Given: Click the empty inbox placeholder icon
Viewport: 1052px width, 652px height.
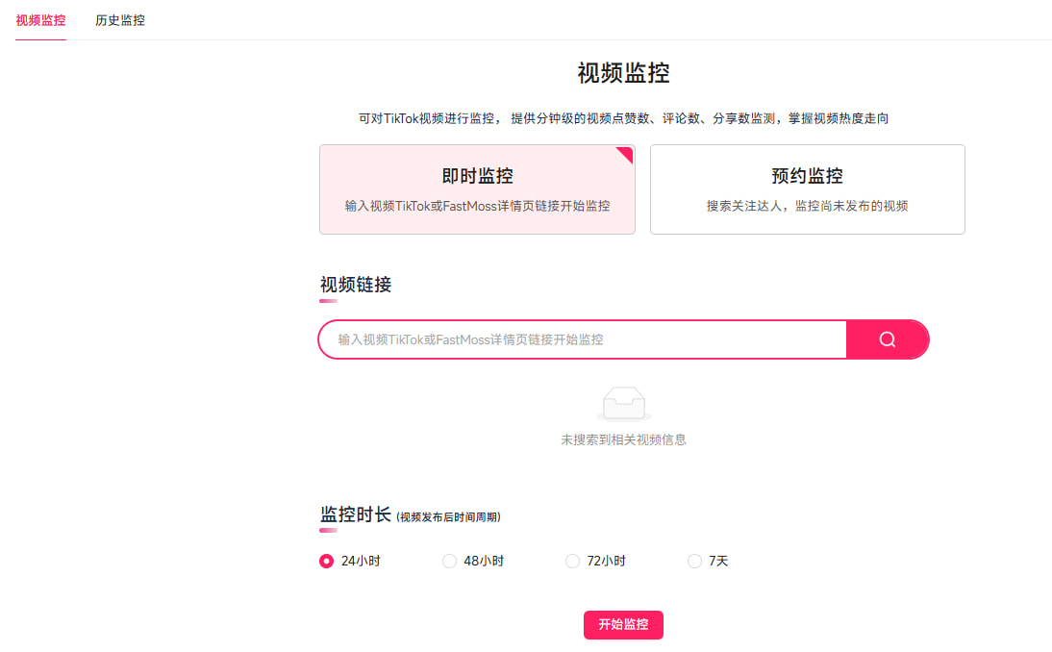Looking at the screenshot, I should pos(623,404).
